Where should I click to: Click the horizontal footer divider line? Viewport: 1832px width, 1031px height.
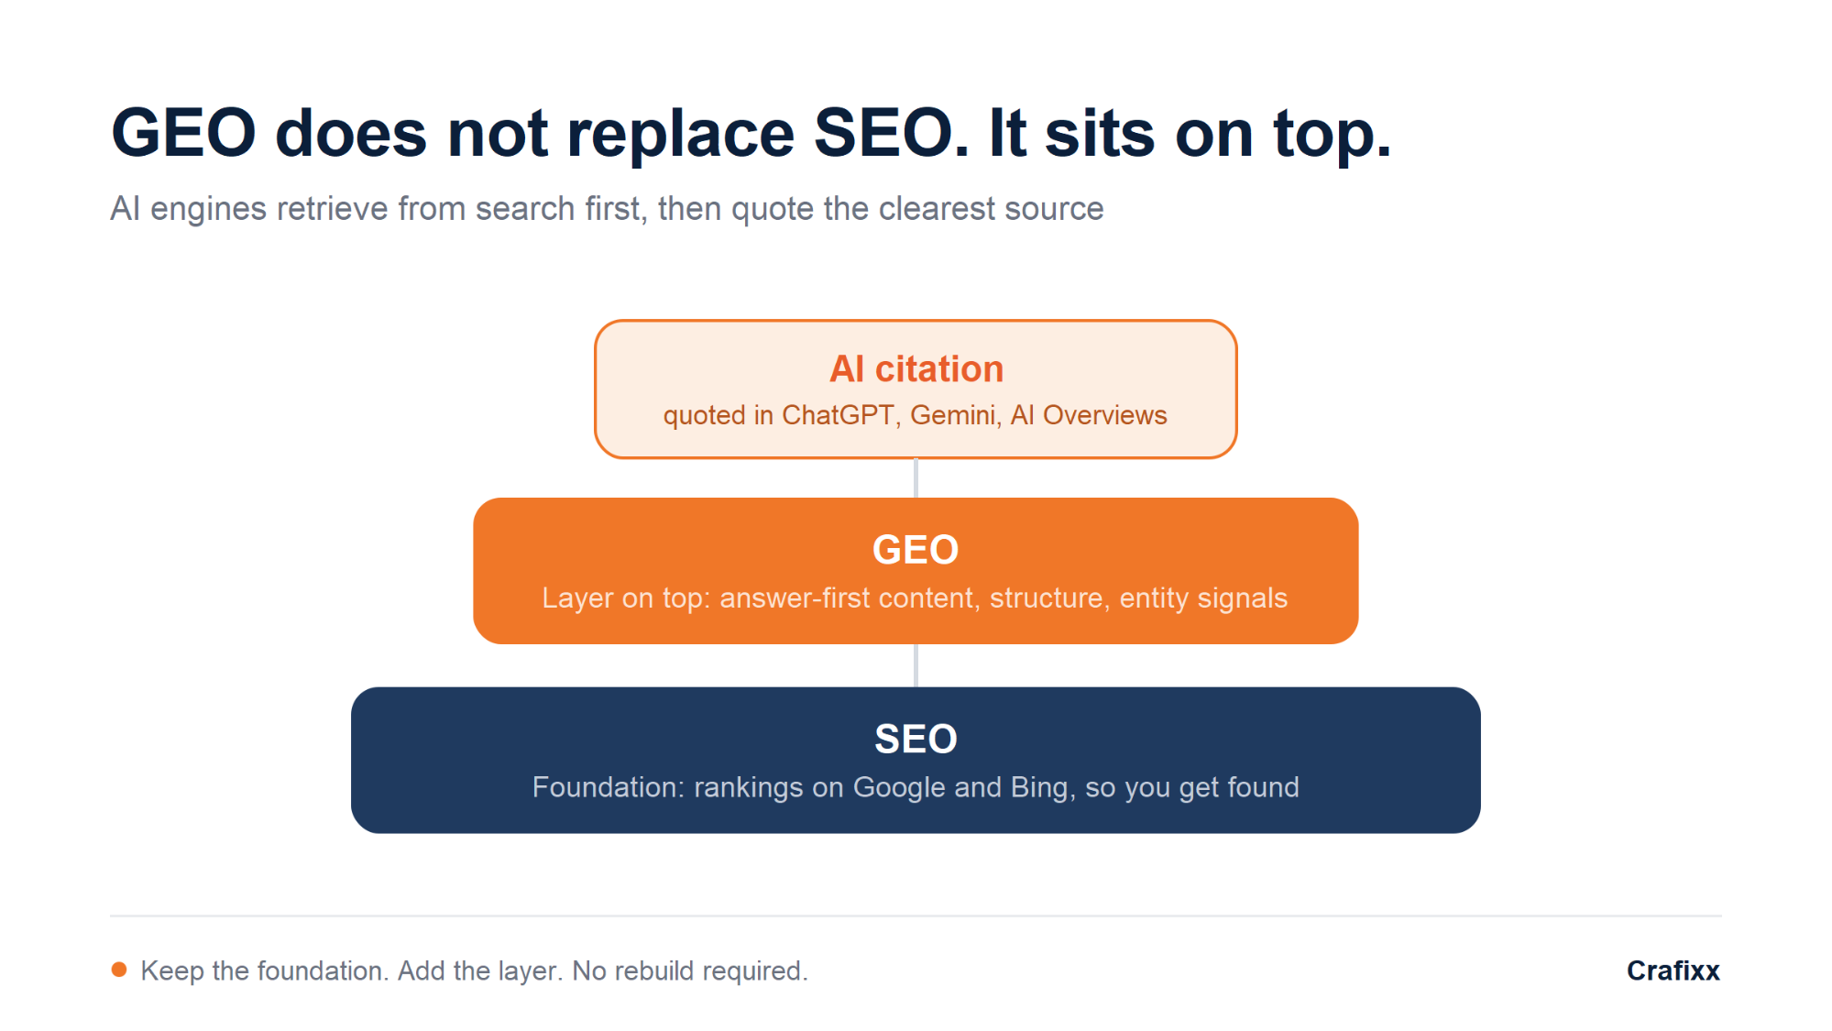coord(916,916)
